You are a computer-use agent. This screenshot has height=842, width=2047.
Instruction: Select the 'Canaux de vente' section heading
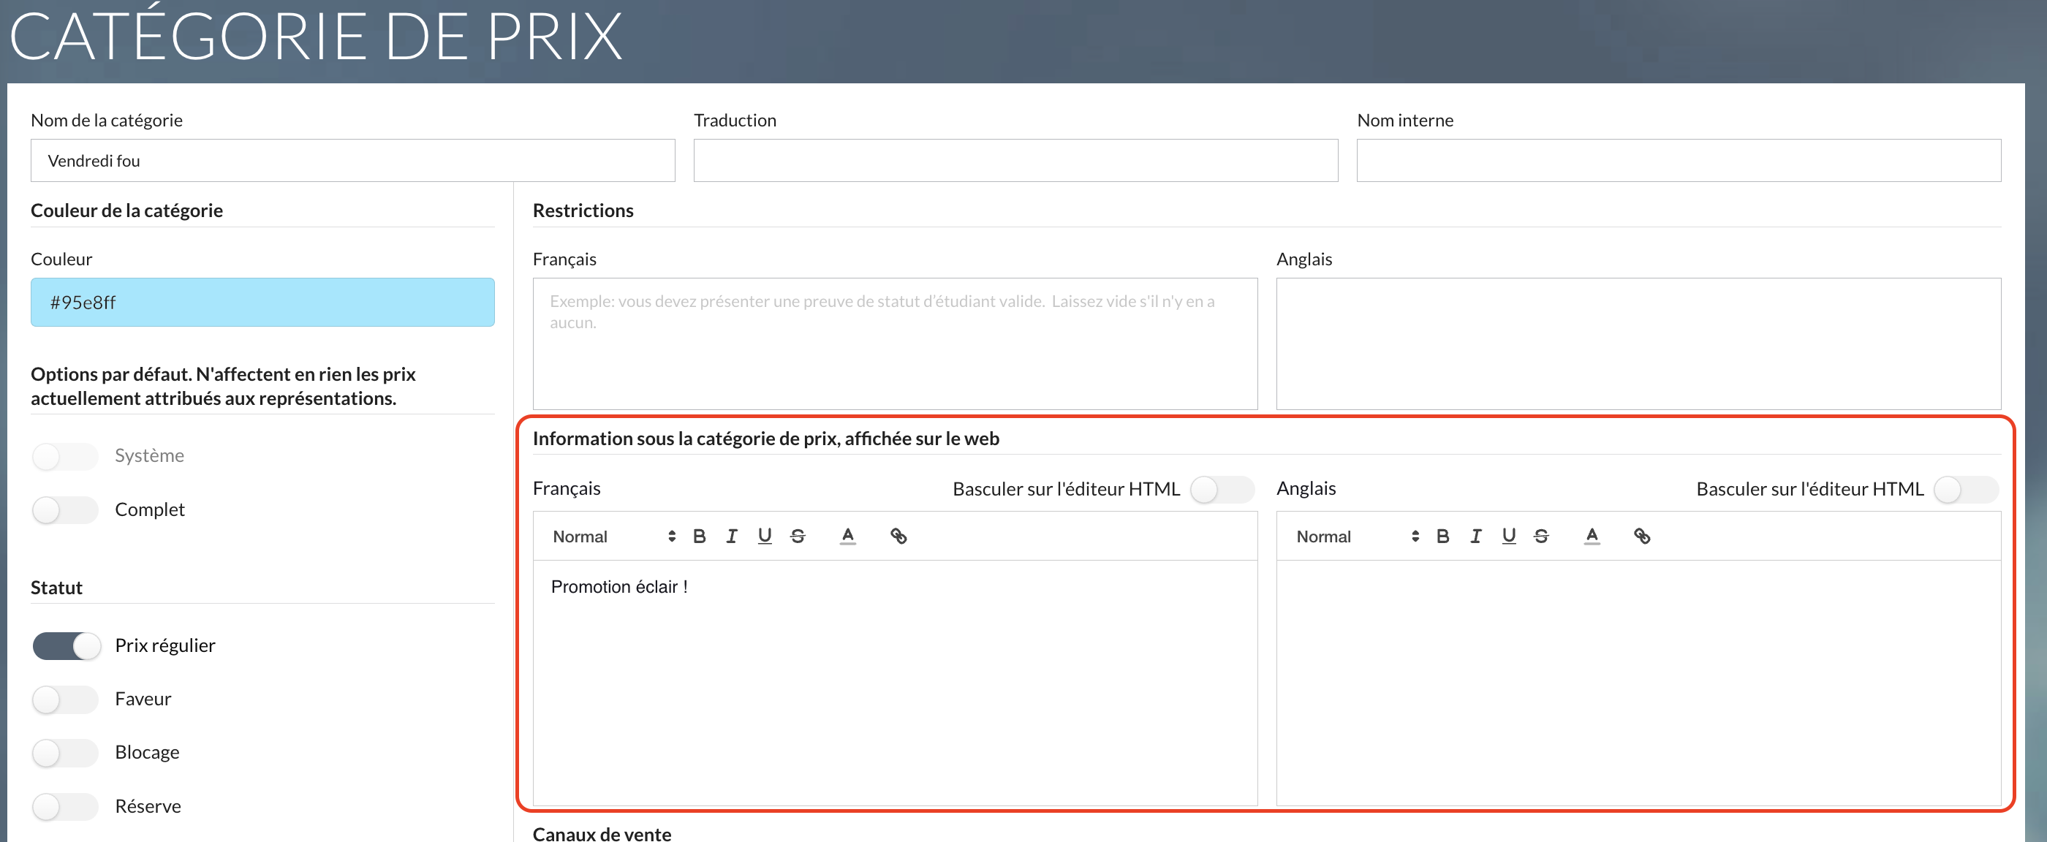point(602,833)
